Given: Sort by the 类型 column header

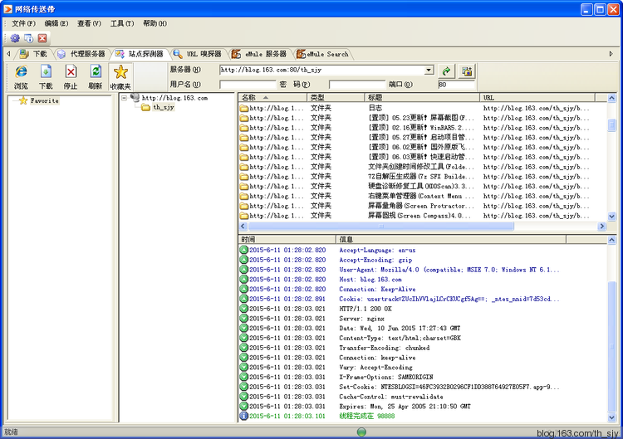Looking at the screenshot, I should 336,98.
